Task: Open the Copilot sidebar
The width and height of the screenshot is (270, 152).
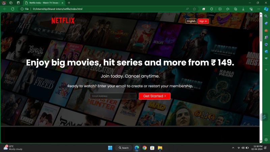Action: 266,9
